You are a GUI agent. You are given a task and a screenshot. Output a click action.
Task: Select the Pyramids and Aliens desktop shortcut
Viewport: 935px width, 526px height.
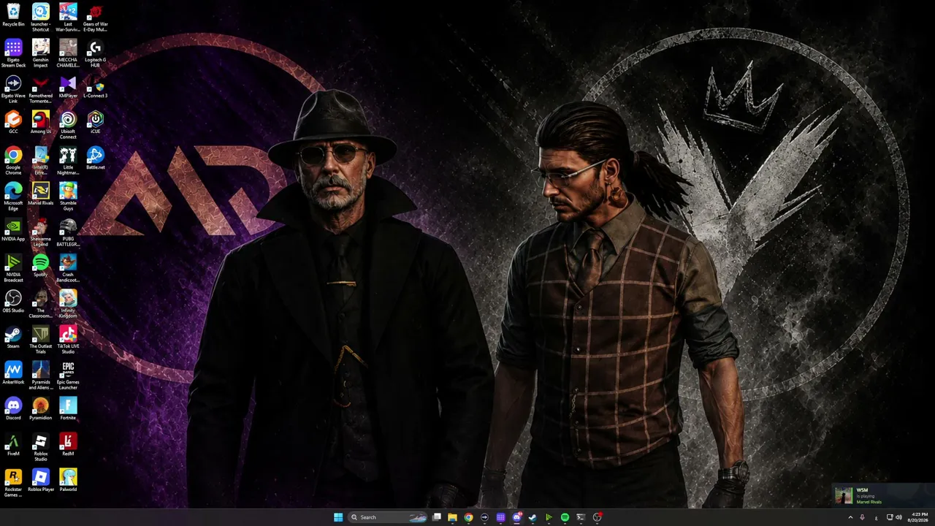[41, 376]
